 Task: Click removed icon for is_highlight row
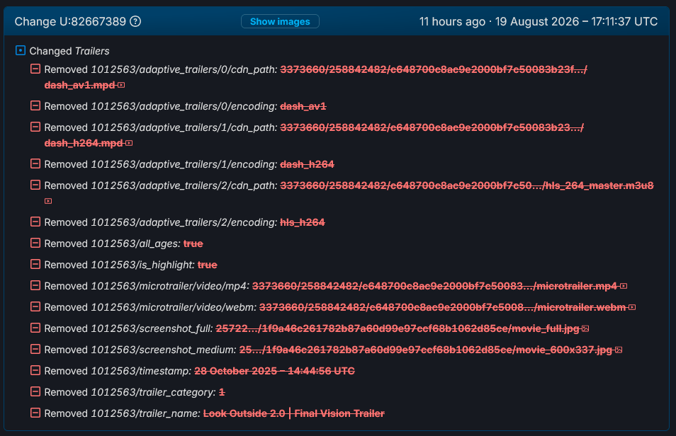pos(35,264)
